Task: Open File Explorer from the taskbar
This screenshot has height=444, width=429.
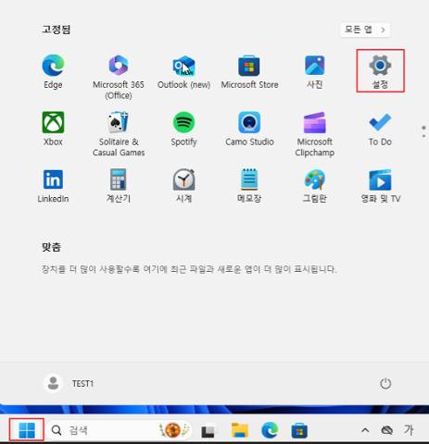Action: pyautogui.click(x=240, y=430)
